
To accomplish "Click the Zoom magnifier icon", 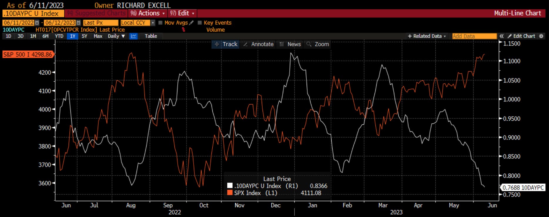I will 309,44.
